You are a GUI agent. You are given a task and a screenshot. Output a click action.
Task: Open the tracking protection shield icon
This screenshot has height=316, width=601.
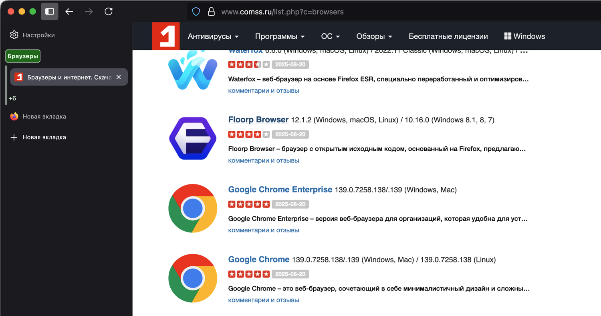coord(196,12)
